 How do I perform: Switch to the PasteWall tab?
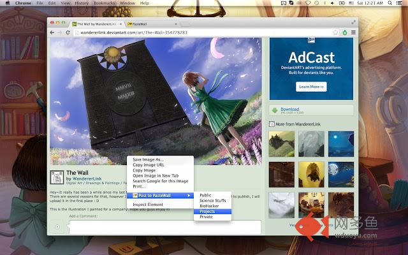point(151,24)
